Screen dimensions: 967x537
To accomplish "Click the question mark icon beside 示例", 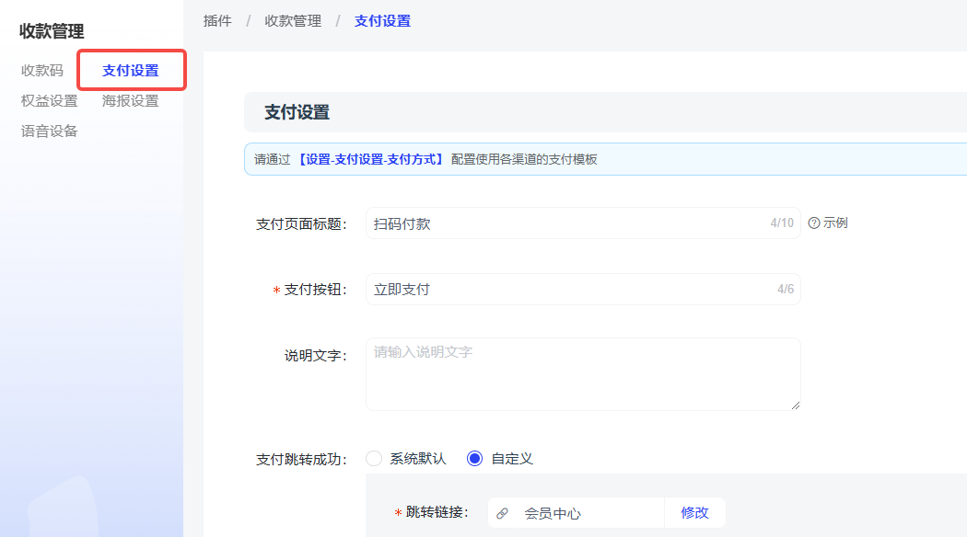I will tap(814, 223).
